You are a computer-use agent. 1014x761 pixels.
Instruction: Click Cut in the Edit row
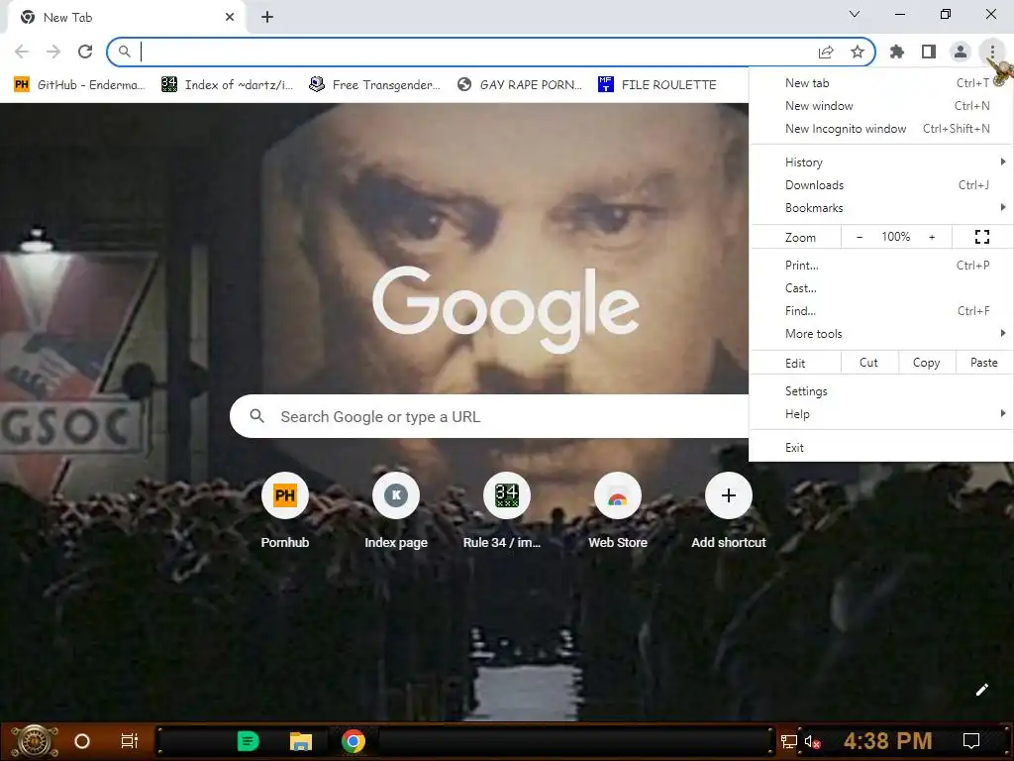pos(868,363)
